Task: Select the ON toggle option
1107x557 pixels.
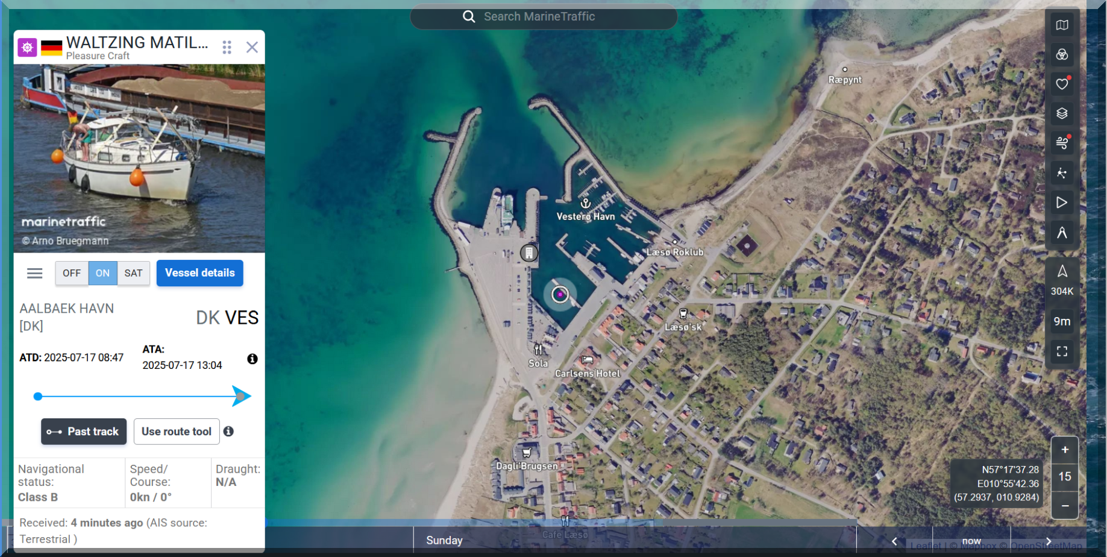Action: (x=102, y=273)
